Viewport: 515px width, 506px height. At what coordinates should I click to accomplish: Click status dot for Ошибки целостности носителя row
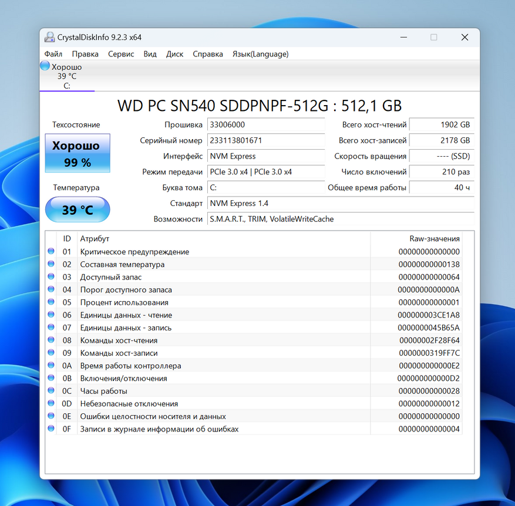(x=51, y=416)
